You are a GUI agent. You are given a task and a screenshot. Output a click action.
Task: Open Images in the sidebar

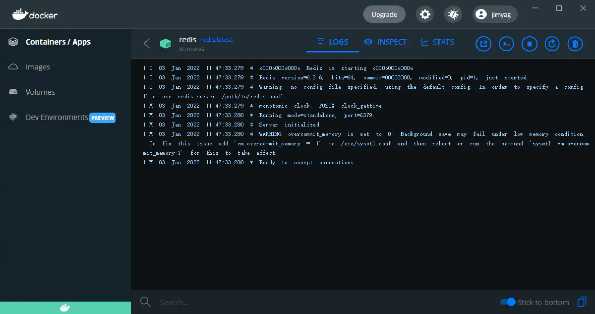[38, 67]
